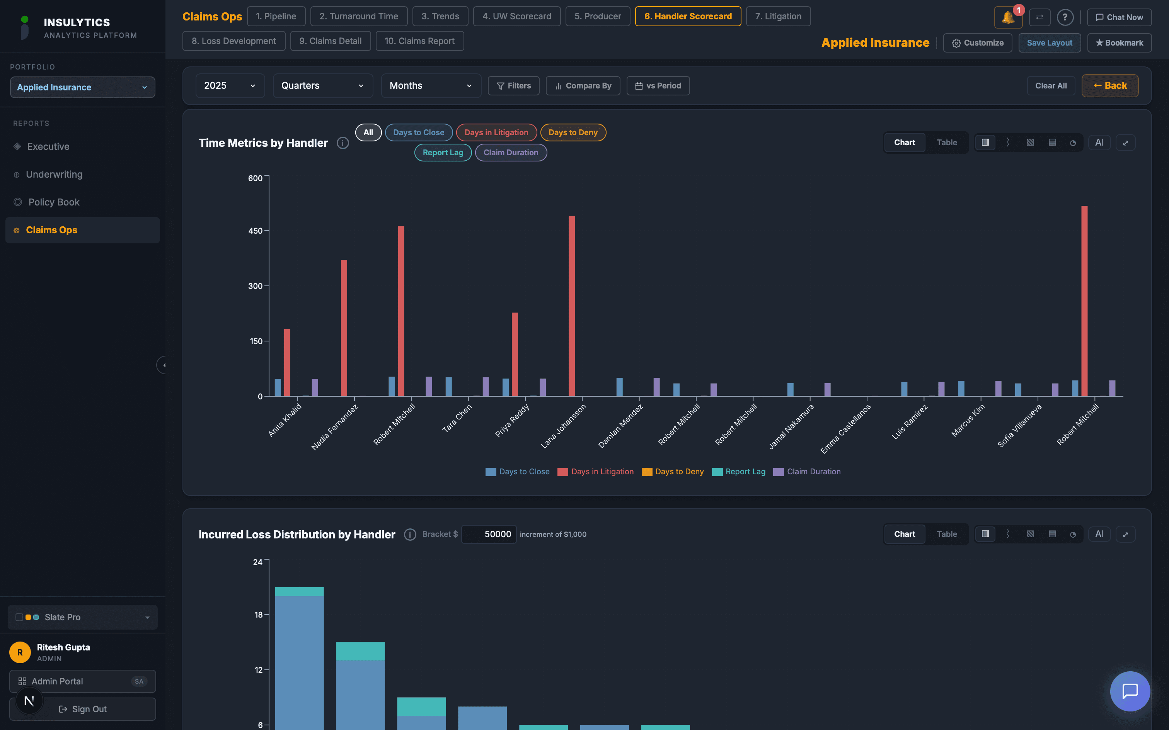This screenshot has width=1169, height=730.
Task: Toggle Days in Litigation metric pill
Action: coord(496,132)
